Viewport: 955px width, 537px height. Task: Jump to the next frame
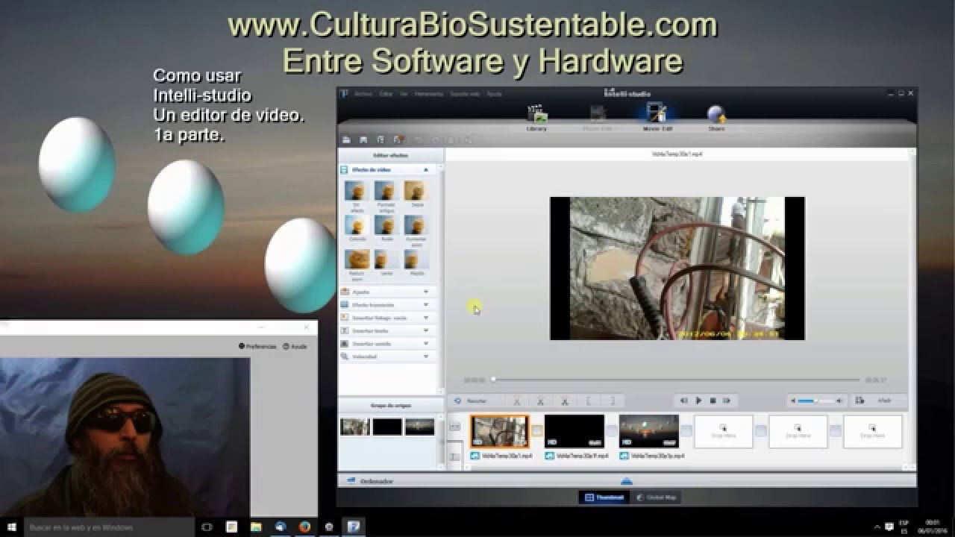pyautogui.click(x=727, y=401)
